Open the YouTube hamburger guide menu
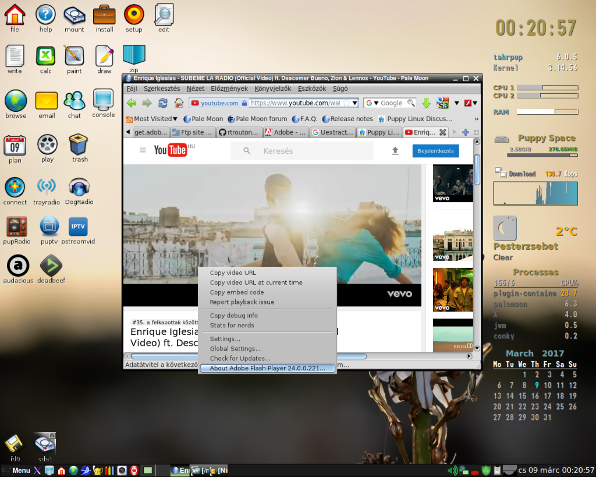This screenshot has height=477, width=596. click(143, 150)
